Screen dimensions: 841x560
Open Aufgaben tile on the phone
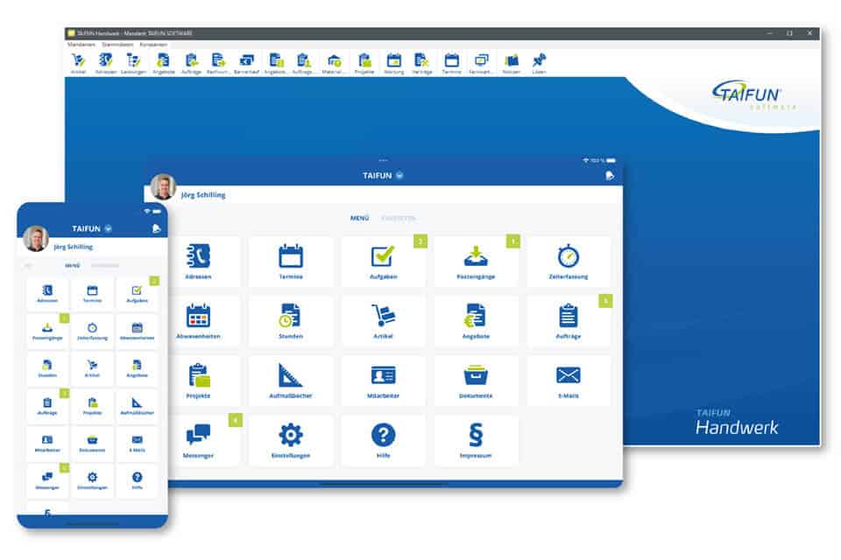tap(137, 294)
